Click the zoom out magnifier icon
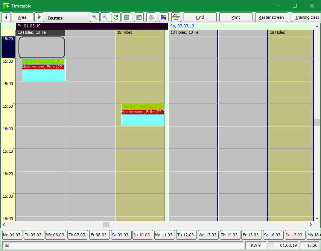This screenshot has width=321, height=251. point(105,17)
